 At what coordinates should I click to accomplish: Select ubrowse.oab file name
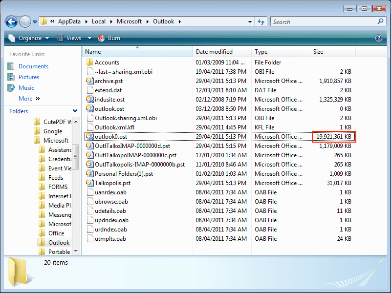pos(111,202)
